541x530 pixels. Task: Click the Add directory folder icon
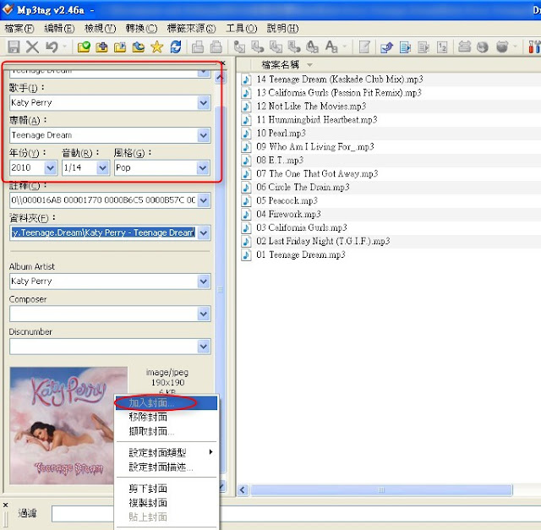[101, 46]
